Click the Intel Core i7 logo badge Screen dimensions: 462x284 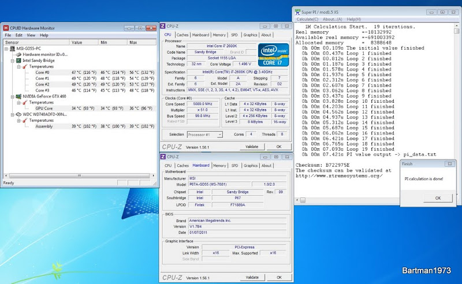pos(273,55)
